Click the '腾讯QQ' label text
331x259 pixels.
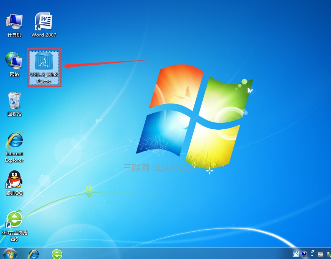[x=14, y=193]
